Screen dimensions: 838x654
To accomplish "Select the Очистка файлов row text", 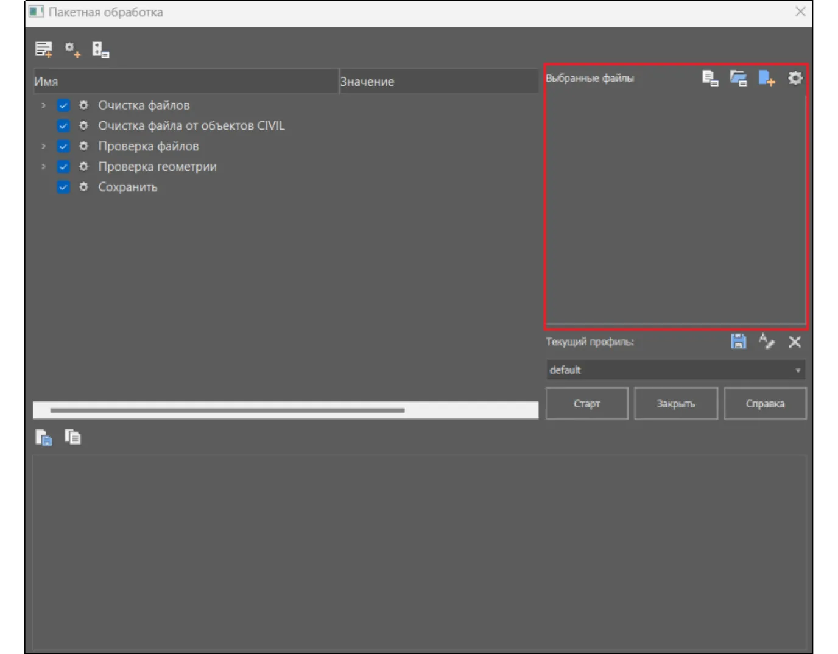I will (x=144, y=105).
